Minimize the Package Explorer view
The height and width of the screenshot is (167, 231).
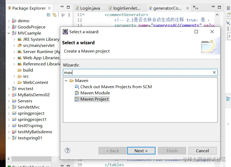(x=62, y=7)
